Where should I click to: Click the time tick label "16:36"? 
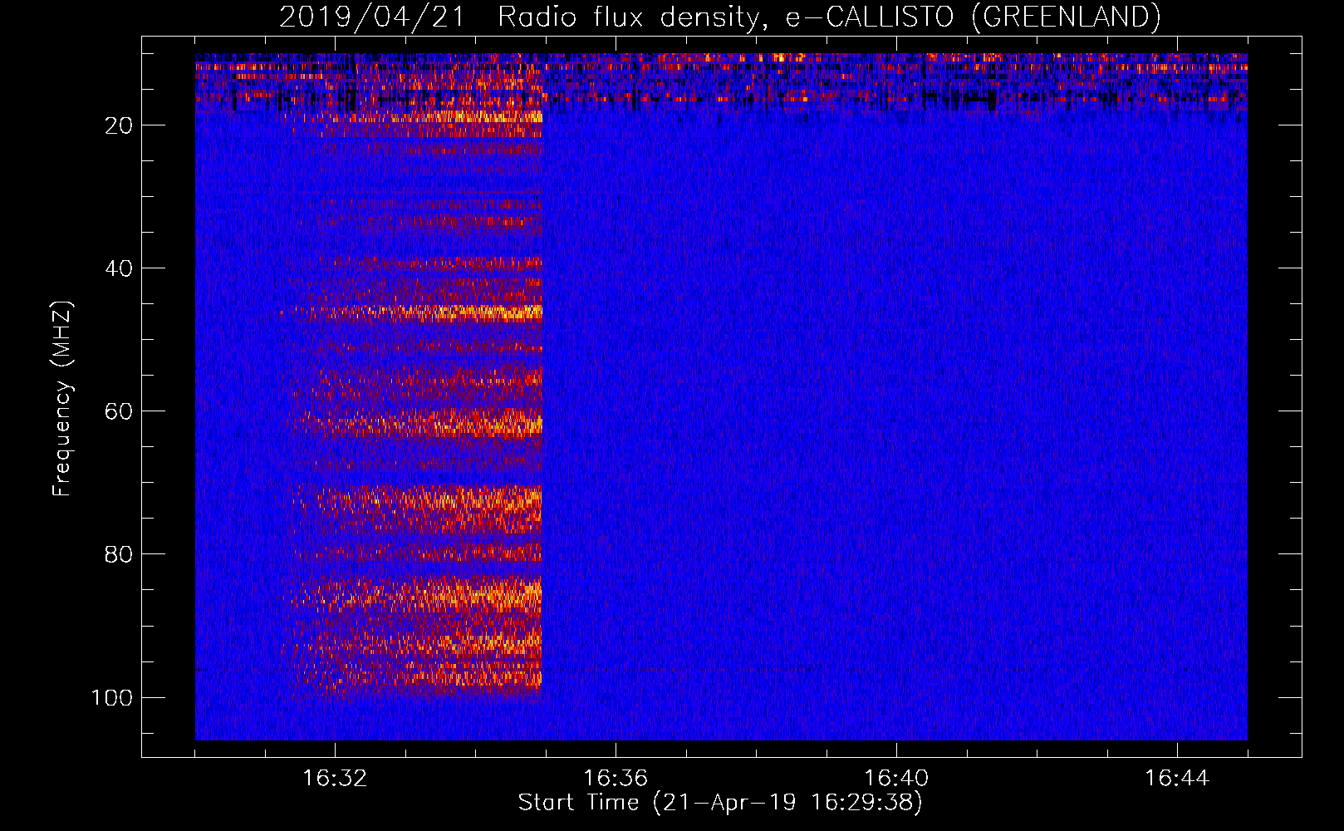[616, 779]
